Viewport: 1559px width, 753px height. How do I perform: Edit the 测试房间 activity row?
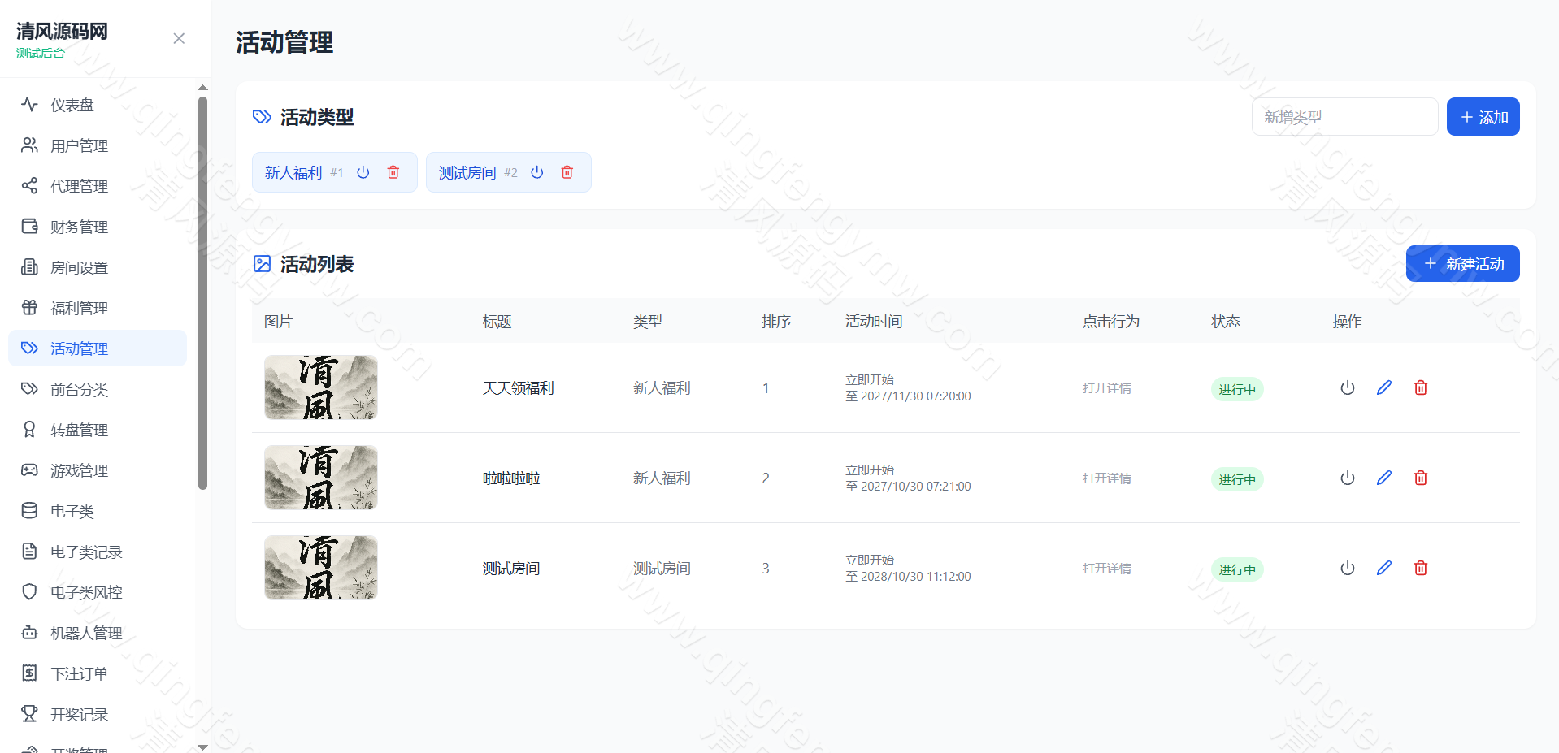[x=1384, y=568]
